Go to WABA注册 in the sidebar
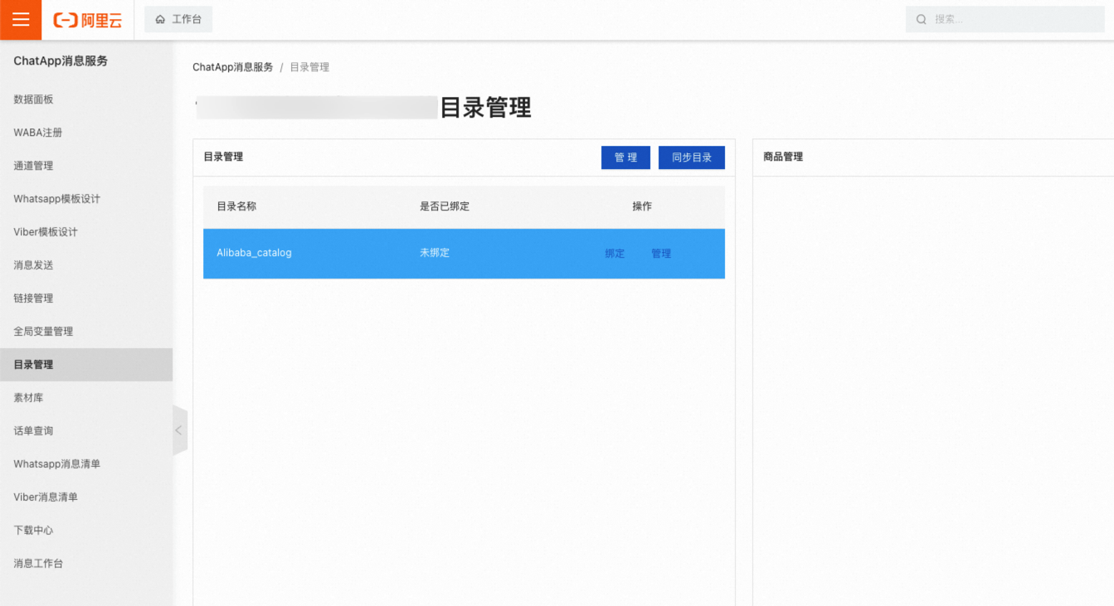Screen dimensions: 1114x606 37,133
